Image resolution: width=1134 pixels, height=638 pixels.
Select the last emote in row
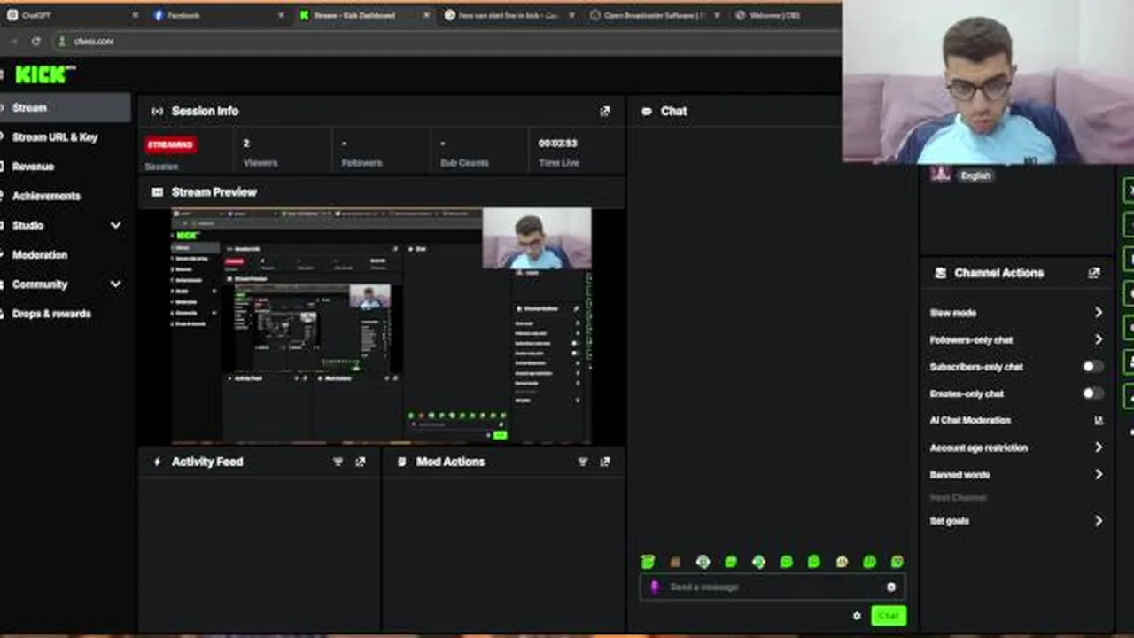click(897, 562)
